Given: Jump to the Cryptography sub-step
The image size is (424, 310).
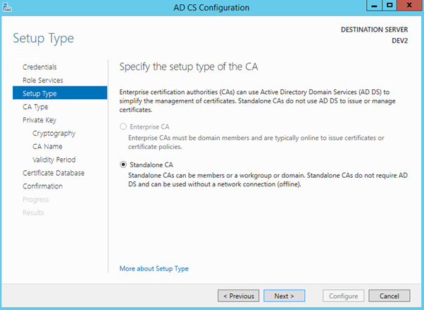Looking at the screenshot, I should click(x=54, y=133).
